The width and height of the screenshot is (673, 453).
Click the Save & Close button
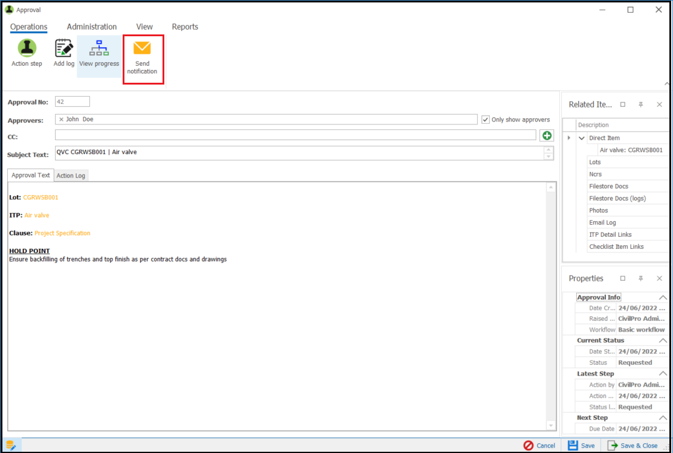point(633,446)
